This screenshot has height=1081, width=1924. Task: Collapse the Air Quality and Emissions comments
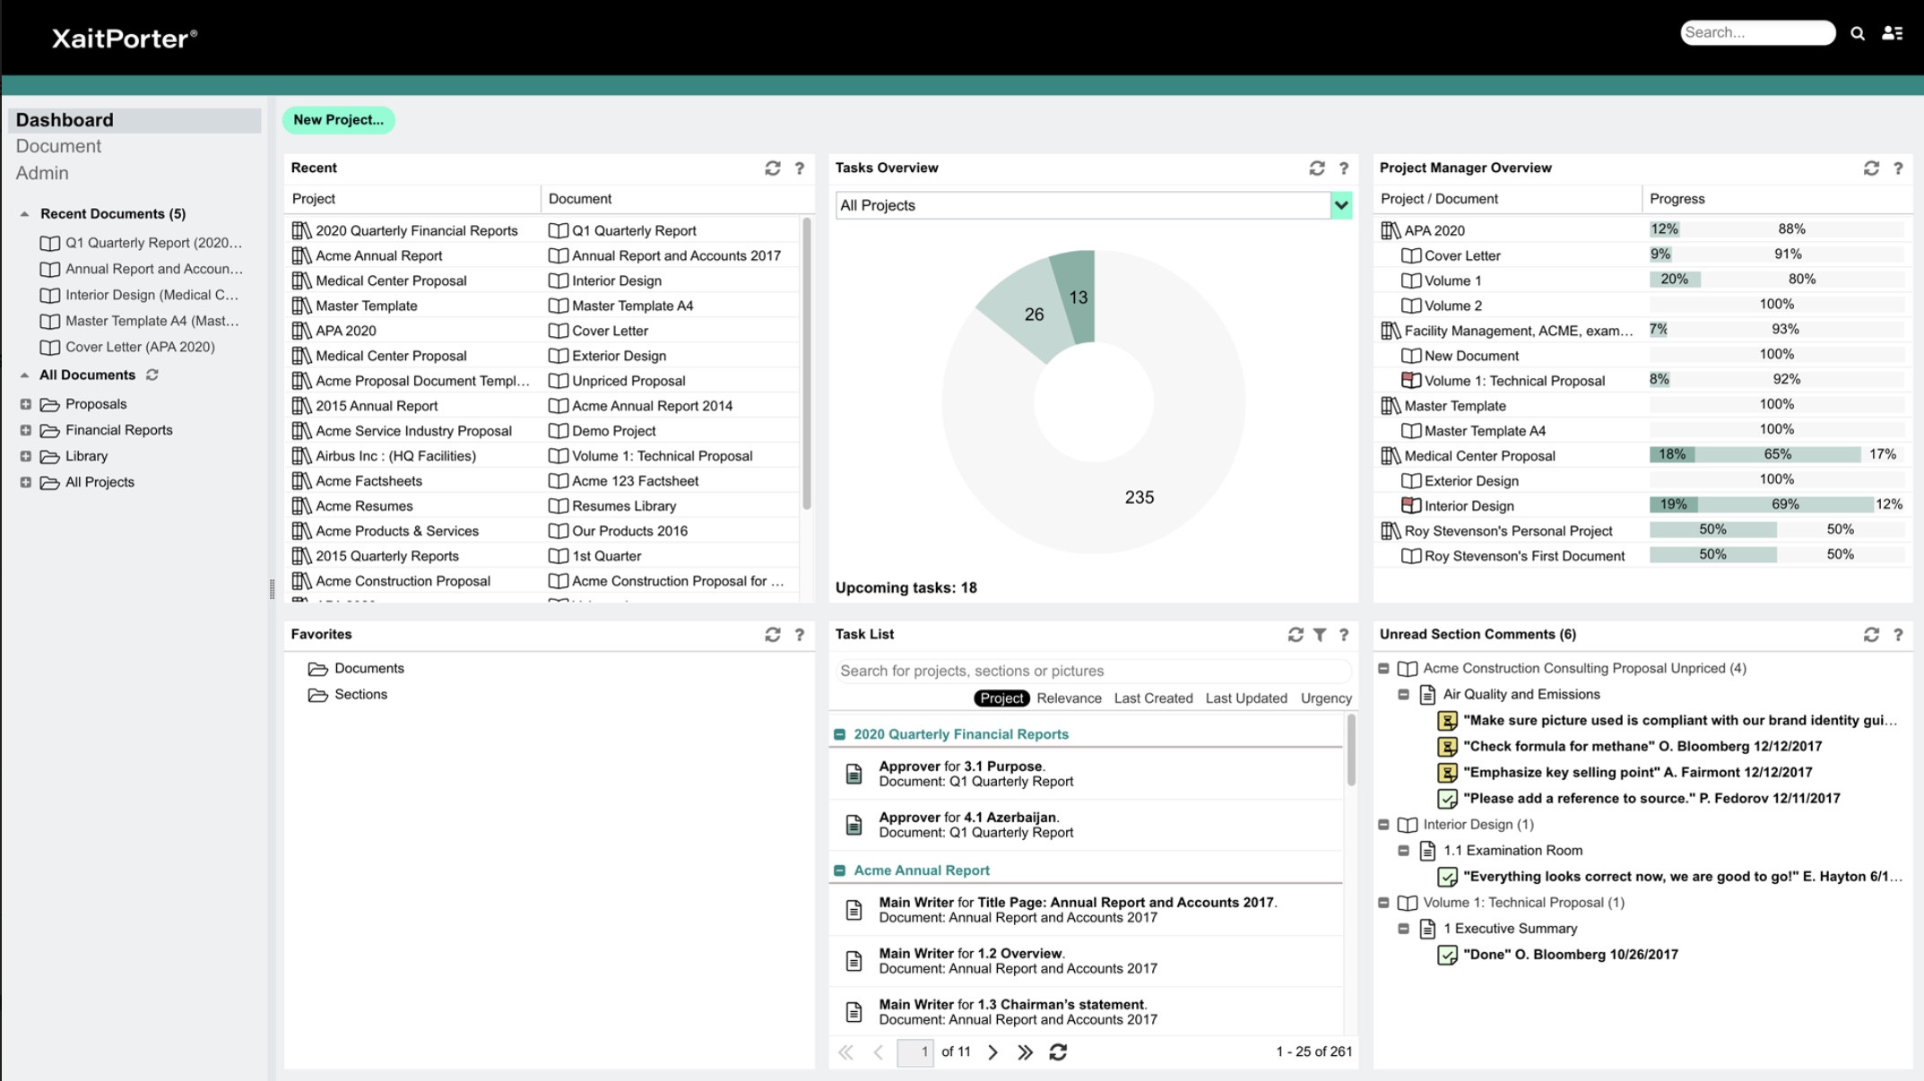(x=1403, y=693)
